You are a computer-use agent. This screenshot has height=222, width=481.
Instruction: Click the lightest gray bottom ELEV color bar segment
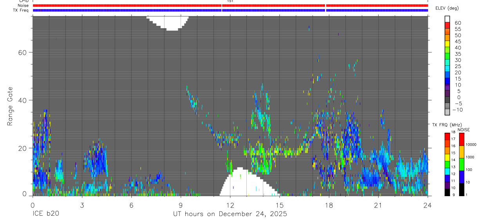click(x=447, y=112)
